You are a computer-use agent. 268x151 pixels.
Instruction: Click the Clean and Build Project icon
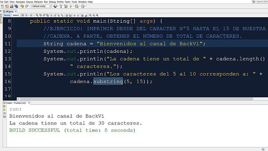(66, 6)
